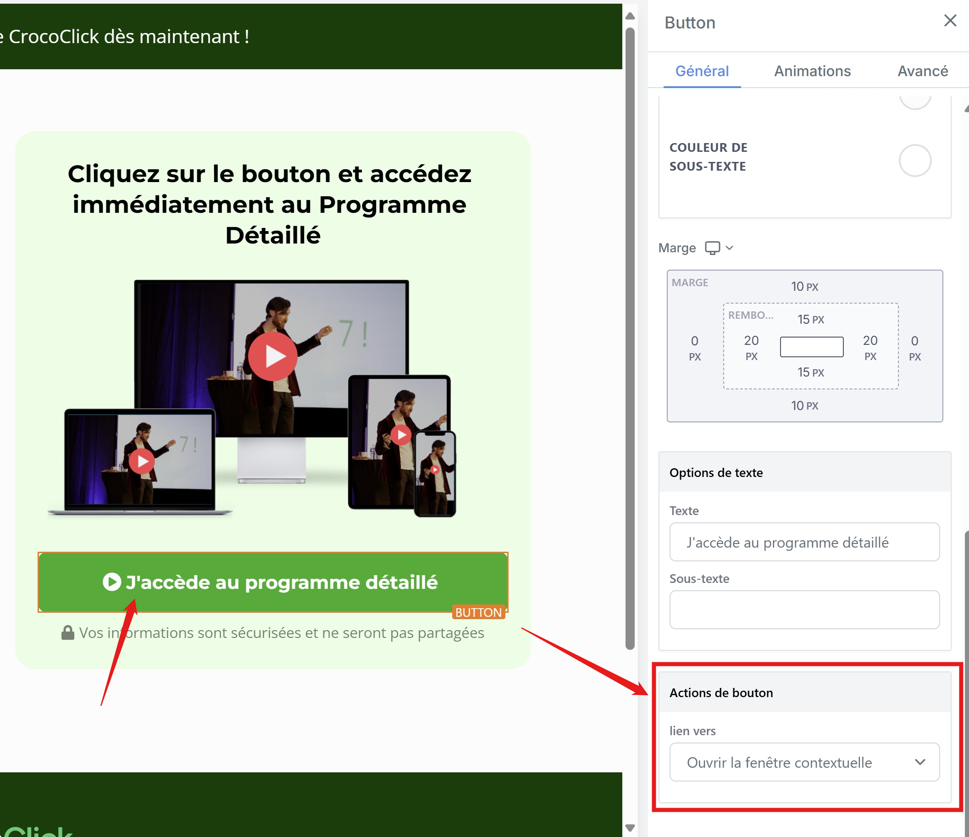Click the play icon on green button

(112, 582)
